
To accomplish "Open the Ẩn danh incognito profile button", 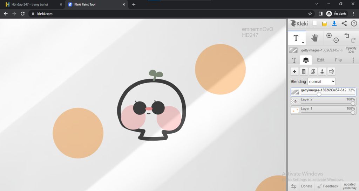I will [x=336, y=14].
